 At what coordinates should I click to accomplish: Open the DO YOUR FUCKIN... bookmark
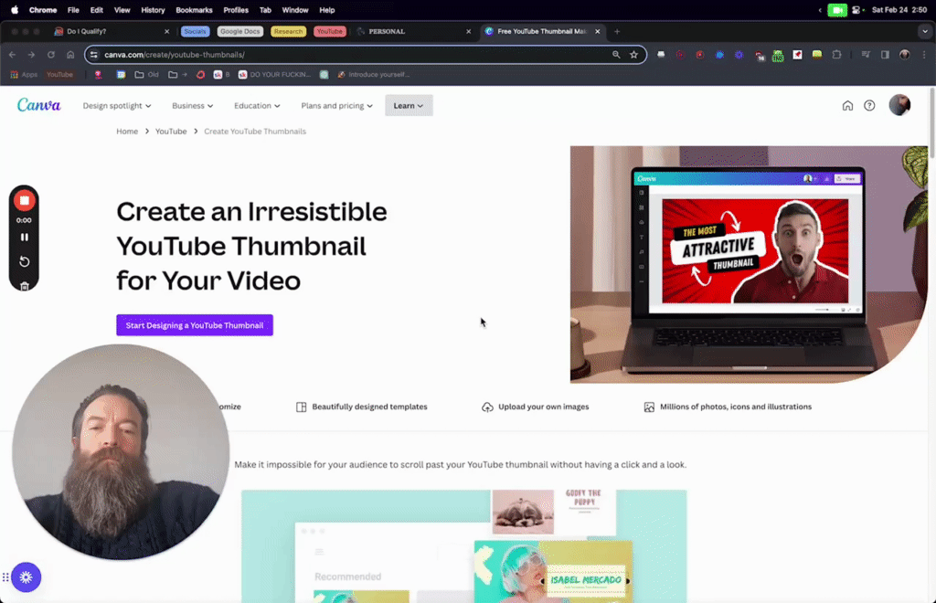(x=274, y=75)
